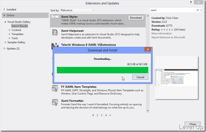Select the Online category label
Viewport: 206px width, 132px height.
tap(10, 15)
